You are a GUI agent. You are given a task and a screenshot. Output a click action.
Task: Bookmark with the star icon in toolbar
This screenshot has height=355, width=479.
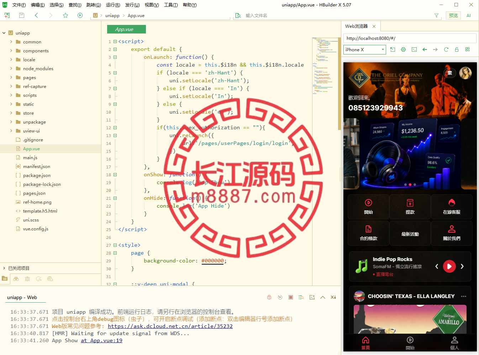coord(65,15)
